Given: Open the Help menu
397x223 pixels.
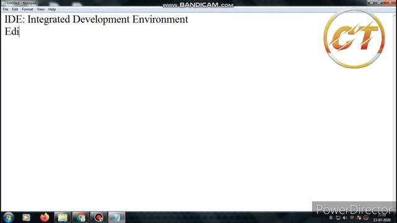Looking at the screenshot, I should pos(52,9).
